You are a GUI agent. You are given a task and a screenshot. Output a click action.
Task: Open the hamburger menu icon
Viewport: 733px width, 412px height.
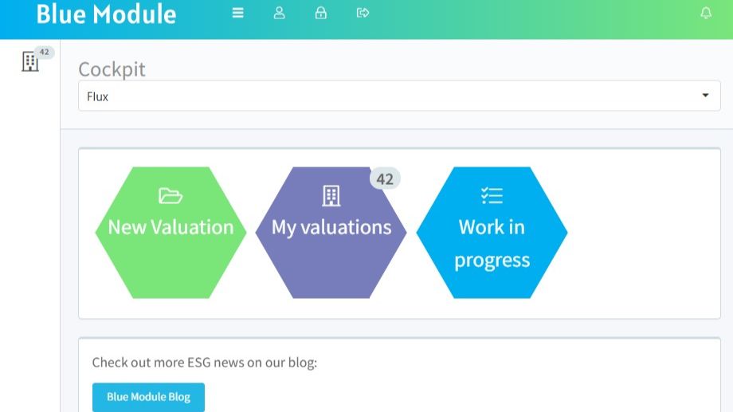pos(238,13)
